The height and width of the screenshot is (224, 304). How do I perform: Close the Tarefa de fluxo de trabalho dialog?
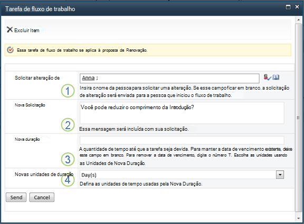(x=297, y=7)
